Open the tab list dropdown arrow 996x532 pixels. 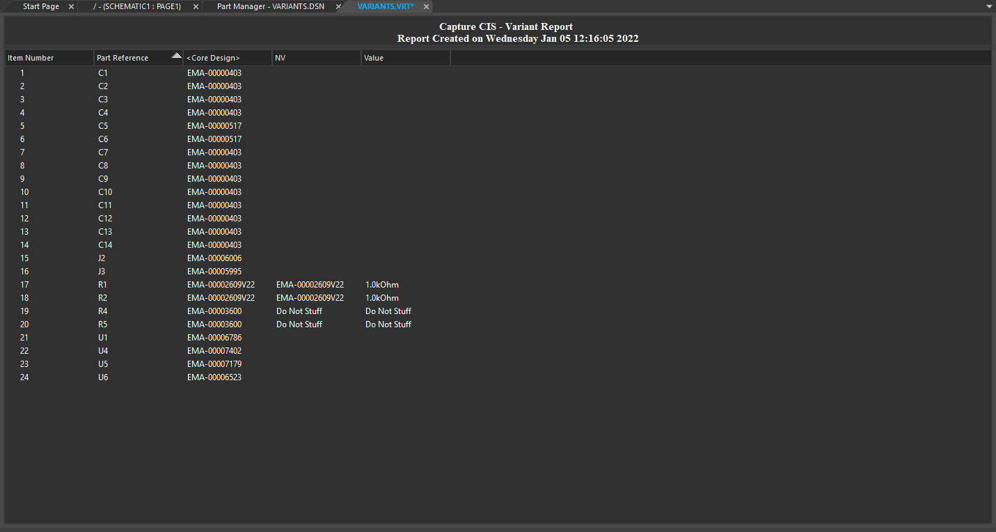[x=989, y=6]
